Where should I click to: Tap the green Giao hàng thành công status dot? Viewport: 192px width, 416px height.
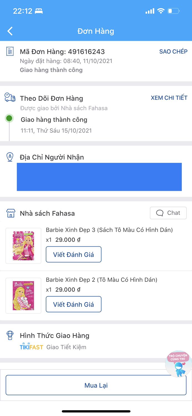pyautogui.click(x=9, y=118)
